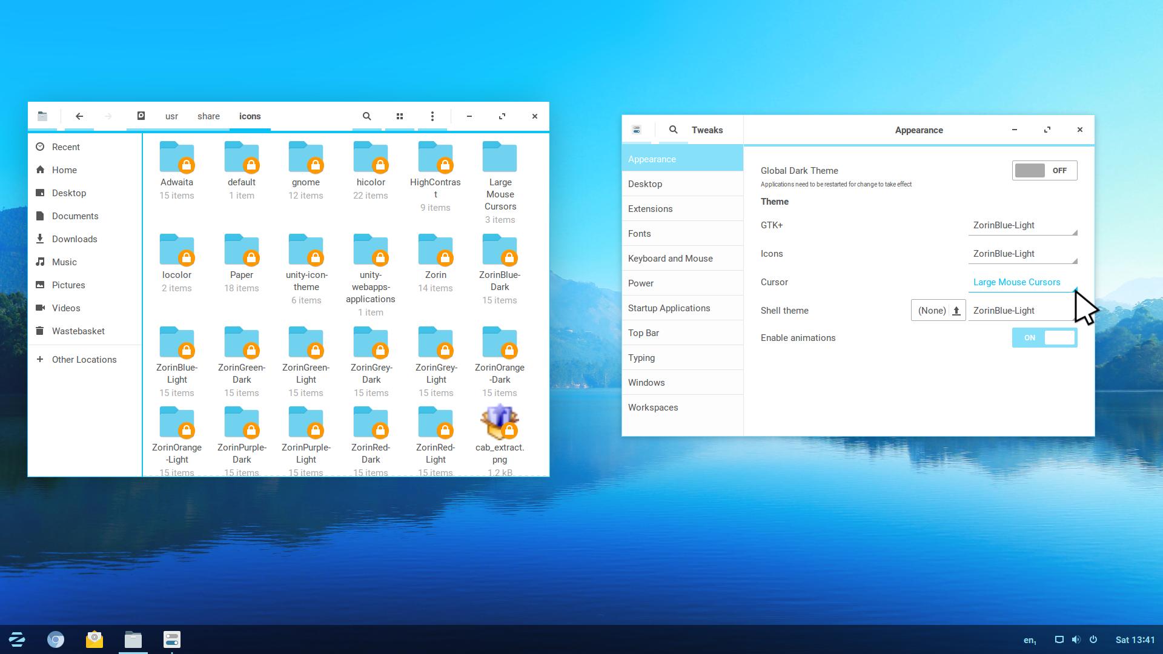
Task: Click the search icon in file manager toolbar
Action: pos(366,116)
